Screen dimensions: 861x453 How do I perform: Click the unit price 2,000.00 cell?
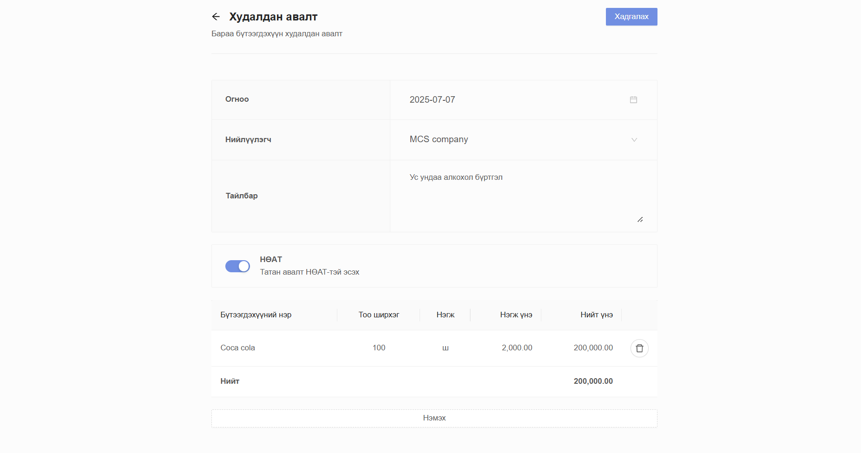coord(517,348)
